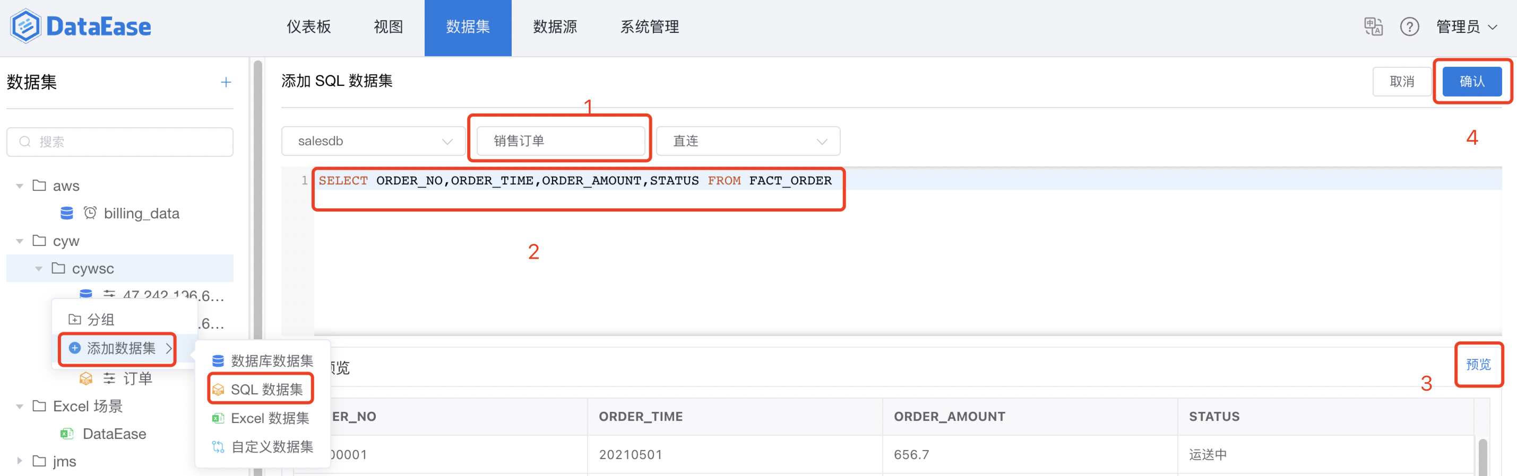Collapse the aws folder
Image resolution: width=1517 pixels, height=476 pixels.
pos(20,186)
